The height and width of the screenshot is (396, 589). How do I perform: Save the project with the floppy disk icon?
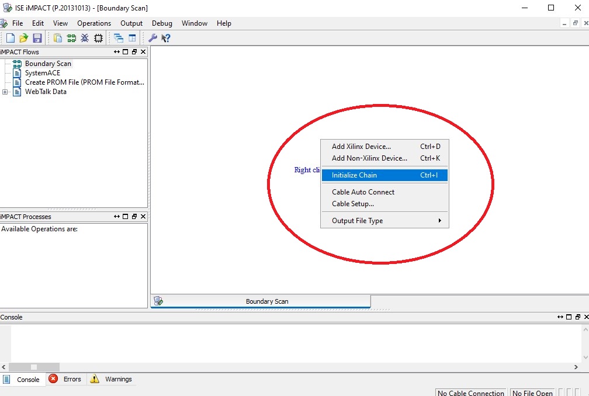click(37, 38)
